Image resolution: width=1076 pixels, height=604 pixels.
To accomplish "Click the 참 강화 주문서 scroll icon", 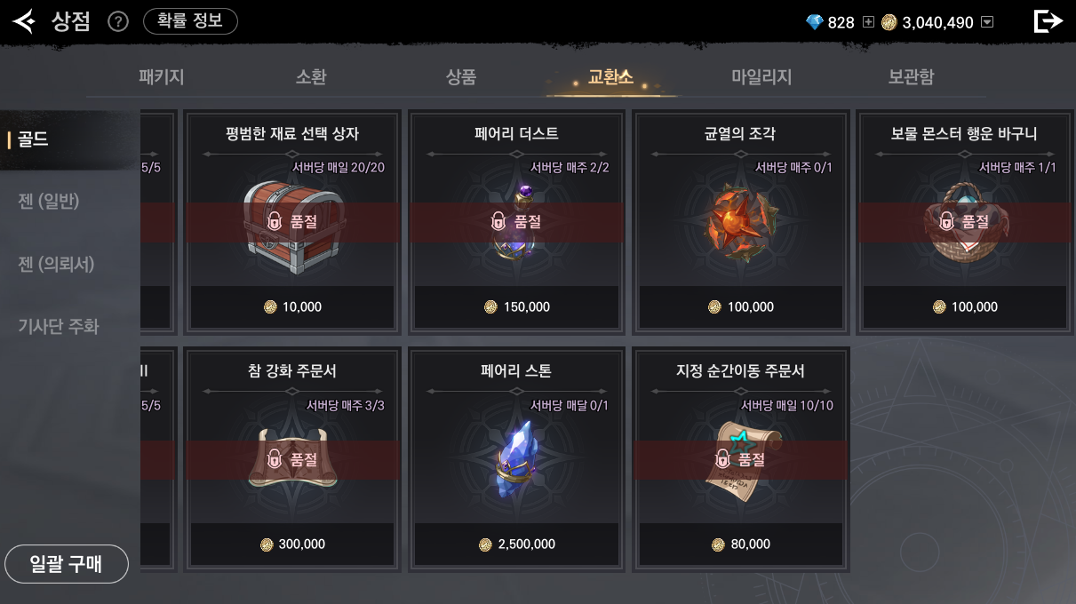I will tap(292, 458).
